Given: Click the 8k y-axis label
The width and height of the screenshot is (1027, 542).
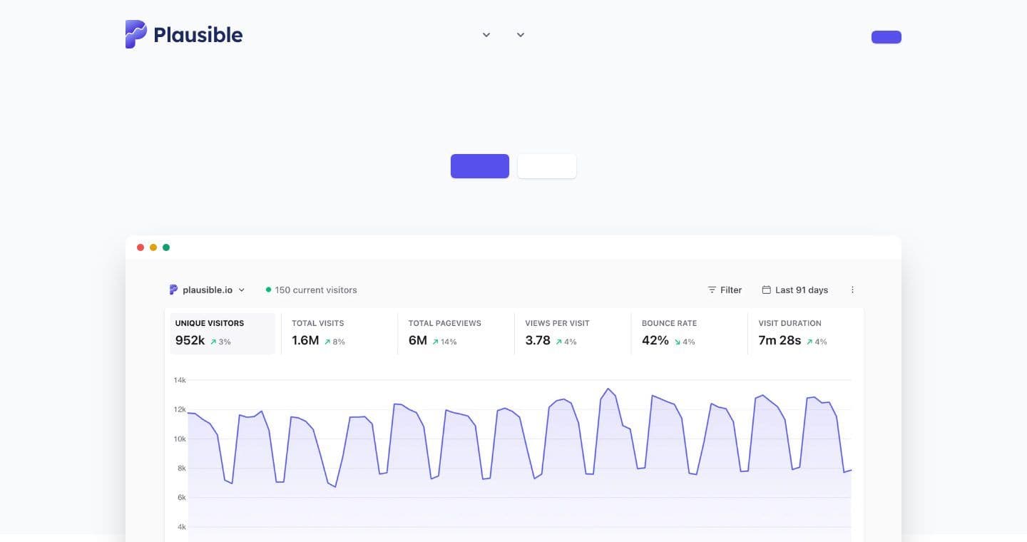Looking at the screenshot, I should tap(182, 468).
